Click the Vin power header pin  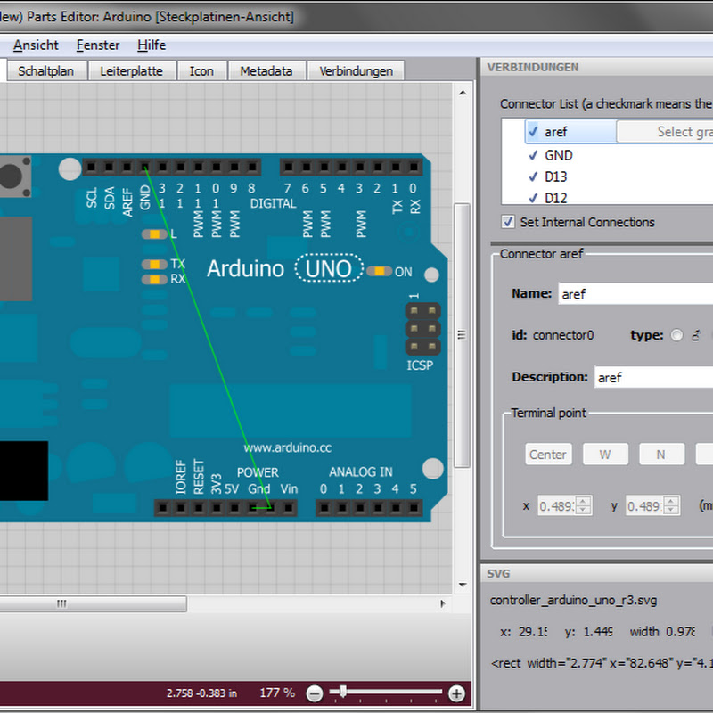coord(288,507)
